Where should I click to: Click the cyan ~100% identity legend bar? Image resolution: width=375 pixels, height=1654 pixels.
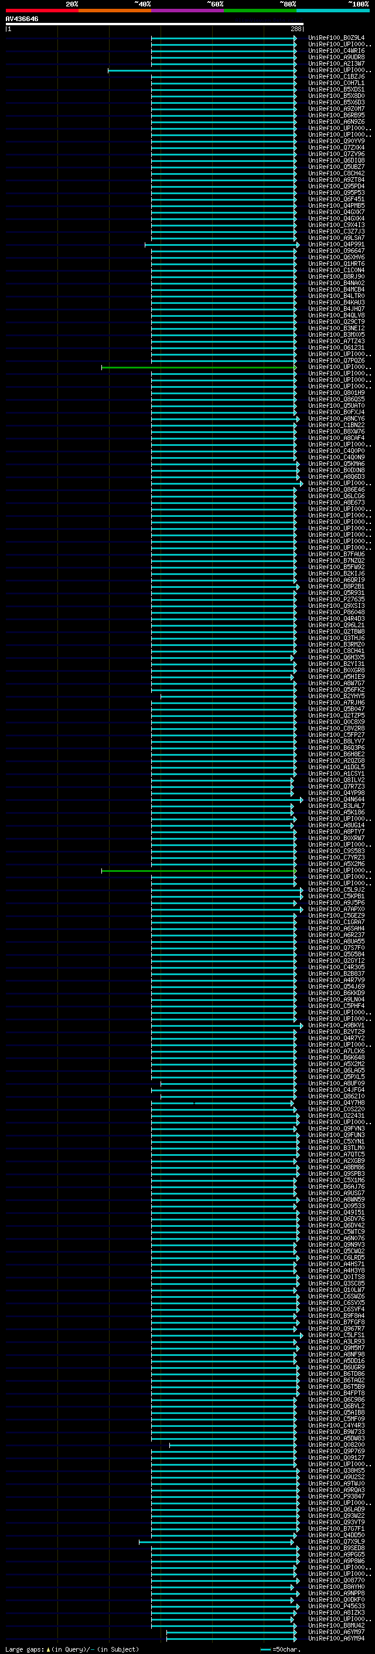pos(333,11)
